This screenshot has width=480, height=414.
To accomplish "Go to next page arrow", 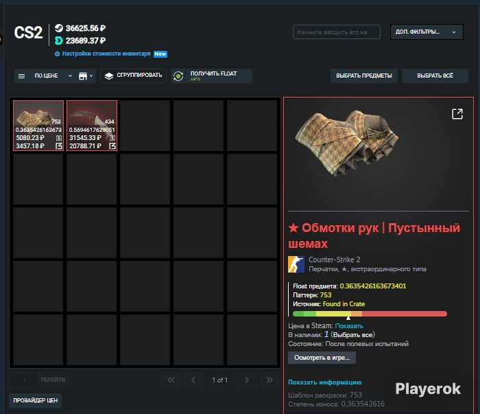I will click(247, 380).
